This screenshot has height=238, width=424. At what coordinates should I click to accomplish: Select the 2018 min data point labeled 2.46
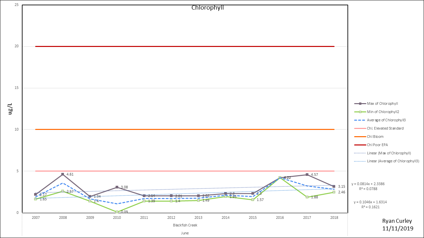[x=334, y=192]
